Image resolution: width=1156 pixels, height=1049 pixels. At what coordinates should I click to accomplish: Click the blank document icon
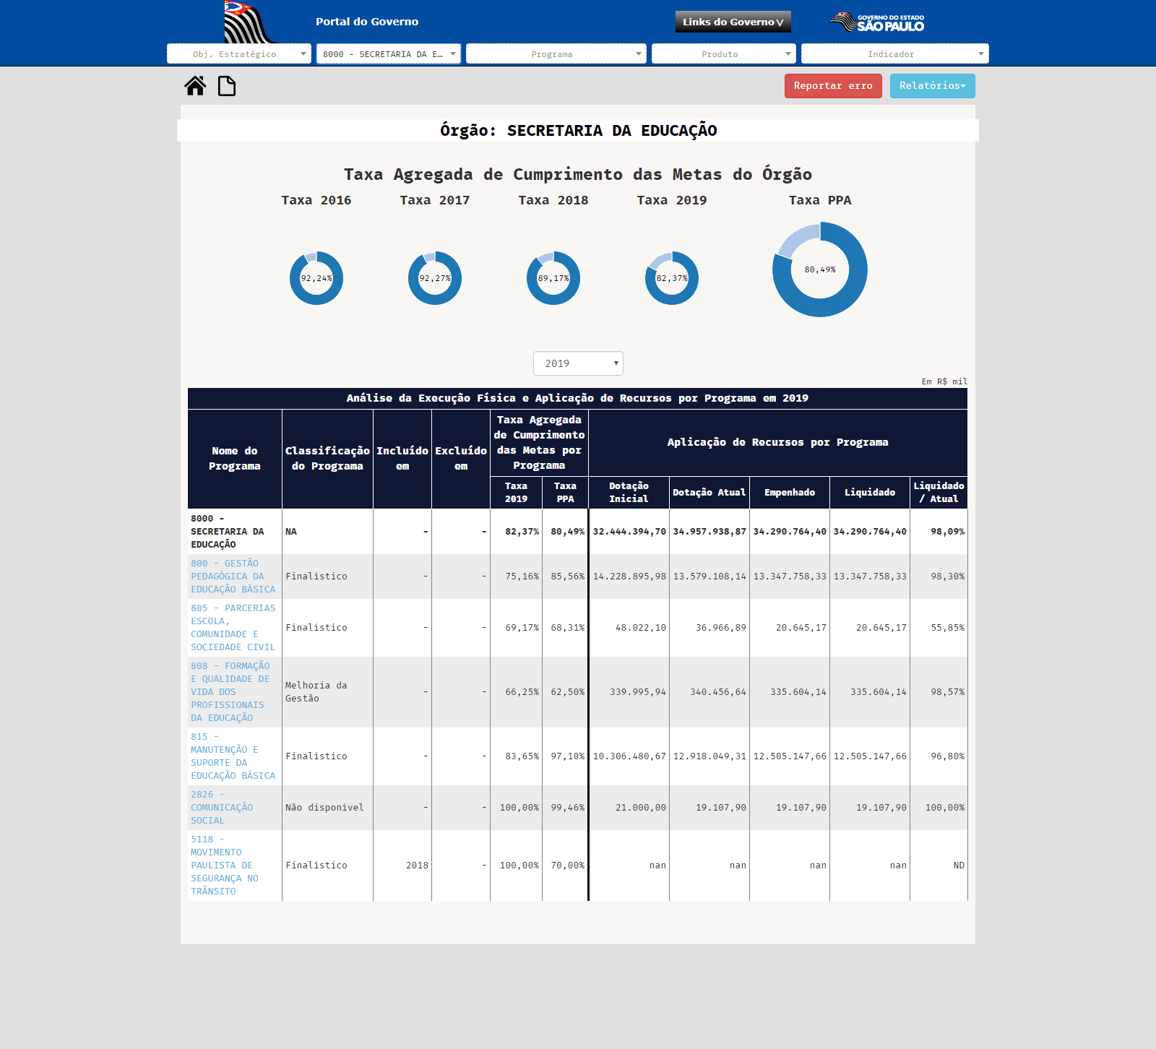click(x=227, y=86)
